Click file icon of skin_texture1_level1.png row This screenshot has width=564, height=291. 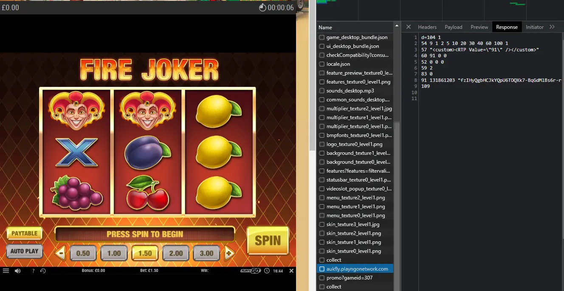(322, 242)
